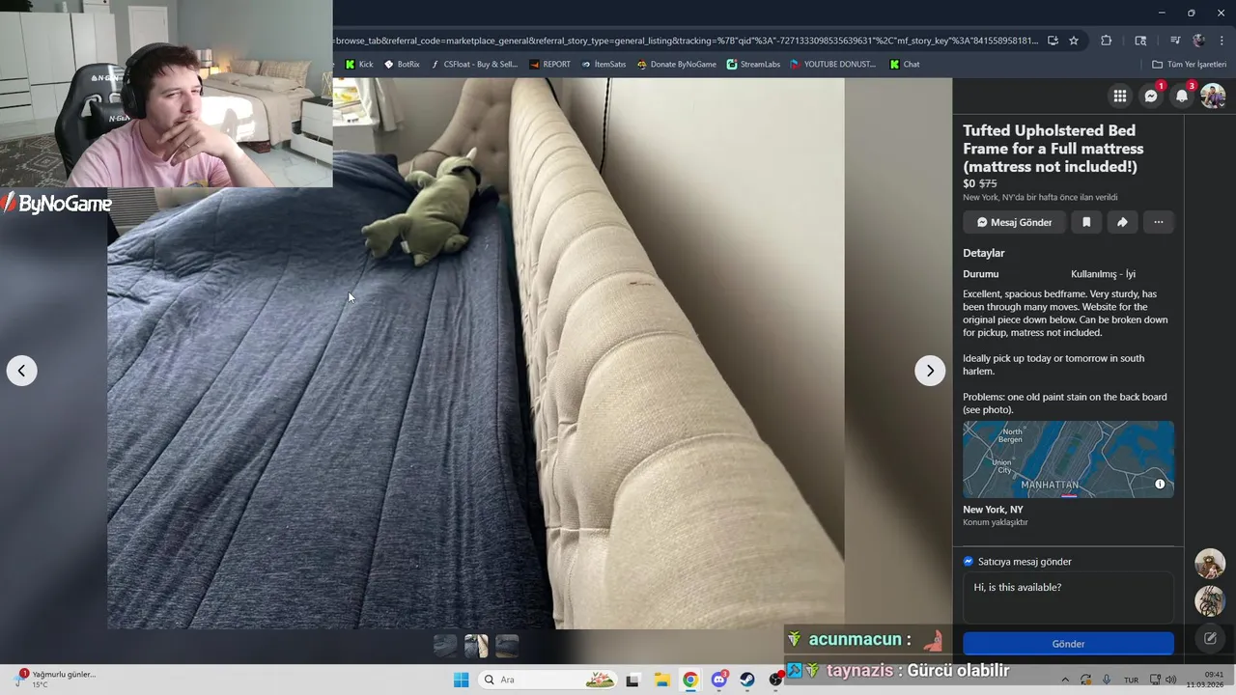
Task: Select the third photo thumbnail
Action: [507, 646]
